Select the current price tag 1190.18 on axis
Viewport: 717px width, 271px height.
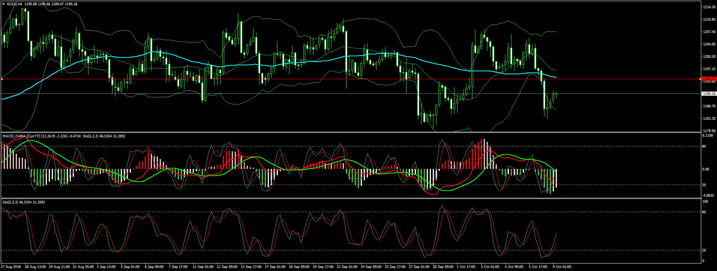[x=709, y=93]
